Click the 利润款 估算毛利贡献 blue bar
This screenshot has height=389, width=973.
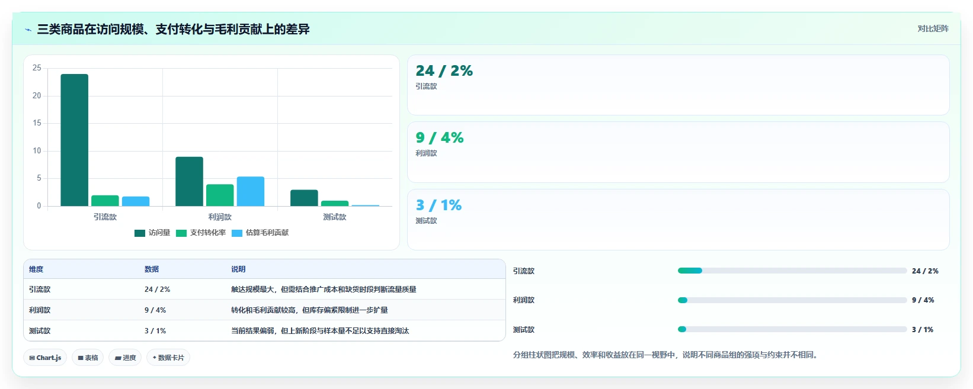point(251,191)
